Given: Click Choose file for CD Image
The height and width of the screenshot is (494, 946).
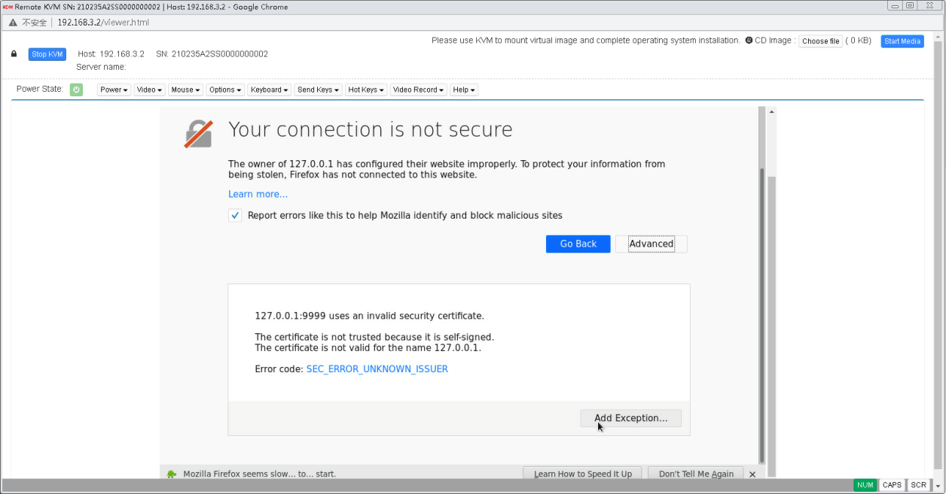Looking at the screenshot, I should pyautogui.click(x=820, y=41).
